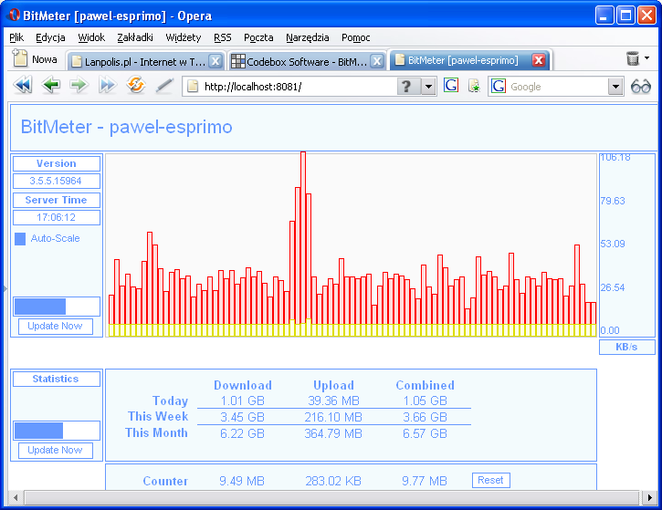Click Update Now below the Server Time panel
662x510 pixels.
tap(56, 326)
